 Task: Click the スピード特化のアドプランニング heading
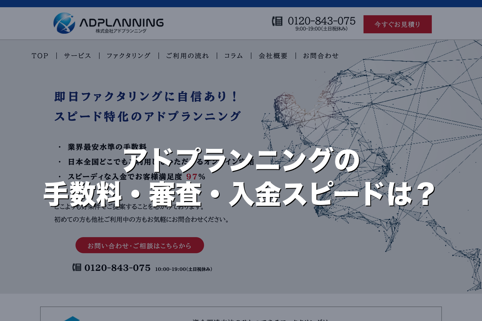(x=147, y=116)
